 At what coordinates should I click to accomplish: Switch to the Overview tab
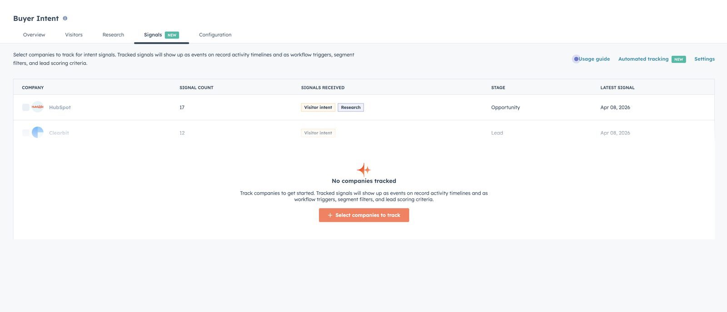click(x=34, y=35)
